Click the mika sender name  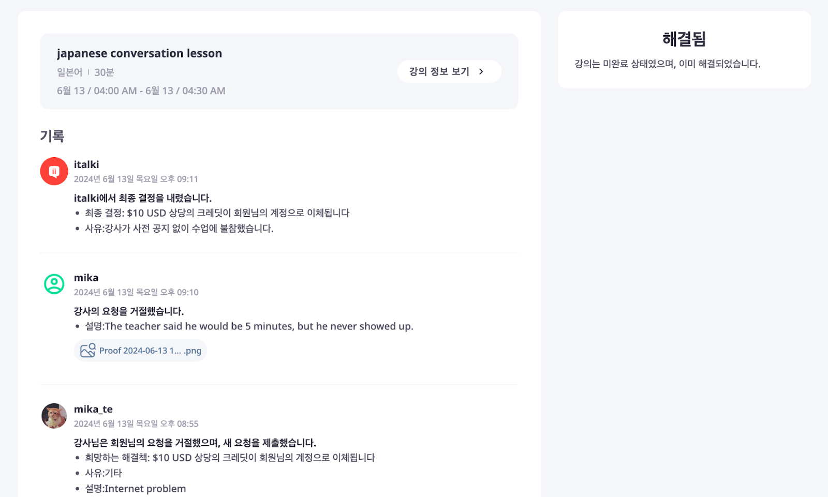coord(86,278)
